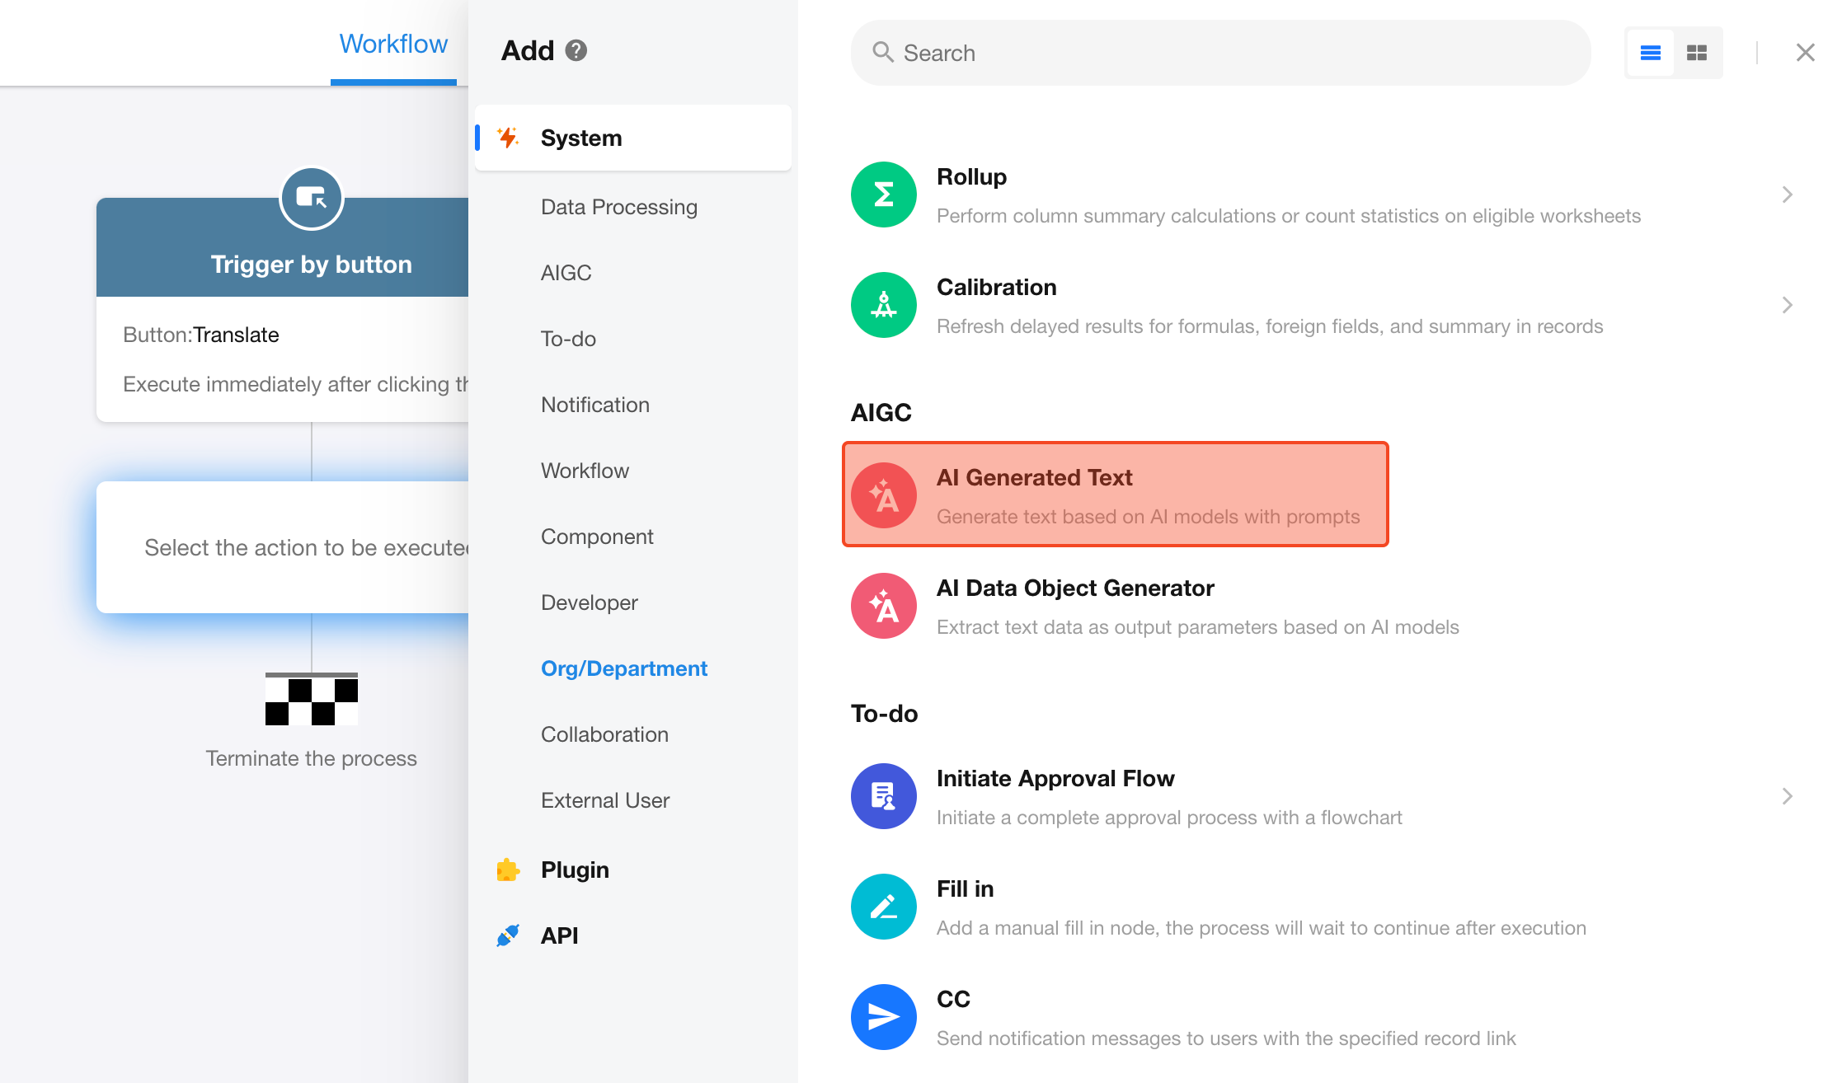This screenshot has height=1083, width=1842.
Task: Click in the Search input field
Action: [x=1220, y=53]
